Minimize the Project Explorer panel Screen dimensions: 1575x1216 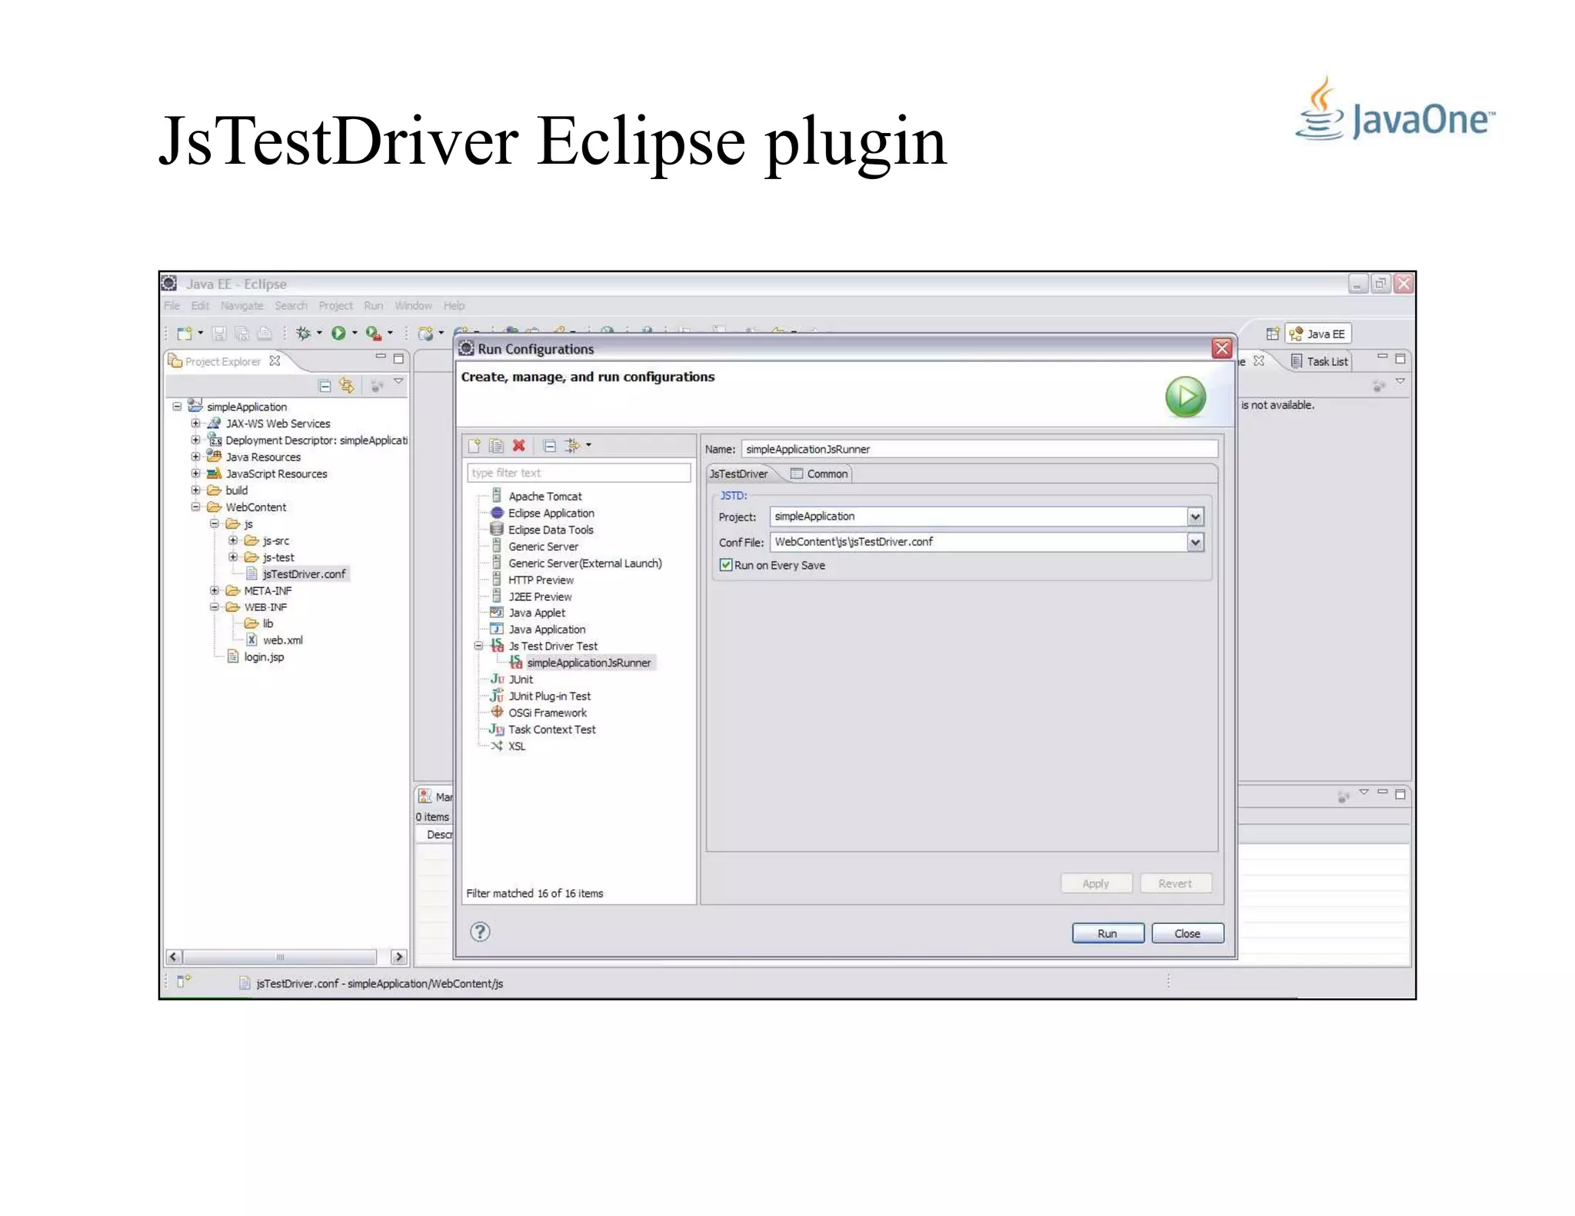point(381,357)
